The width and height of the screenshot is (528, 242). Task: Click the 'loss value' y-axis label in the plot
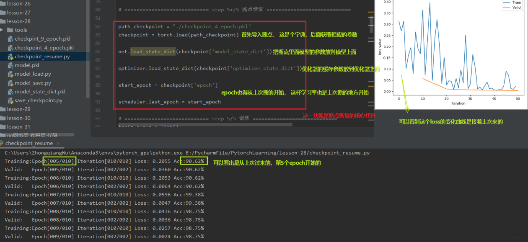tap(380, 46)
